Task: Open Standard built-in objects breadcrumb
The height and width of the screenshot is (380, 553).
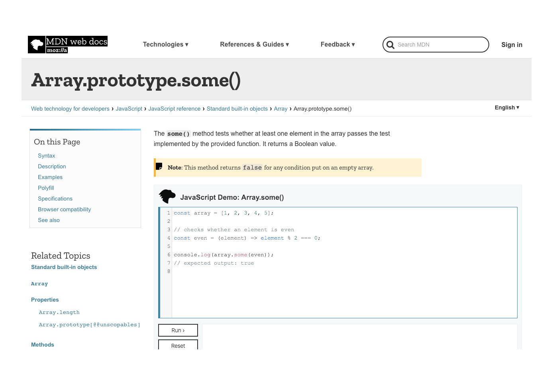Action: pyautogui.click(x=237, y=109)
